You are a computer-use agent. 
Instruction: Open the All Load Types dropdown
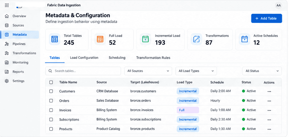[x=196, y=71]
